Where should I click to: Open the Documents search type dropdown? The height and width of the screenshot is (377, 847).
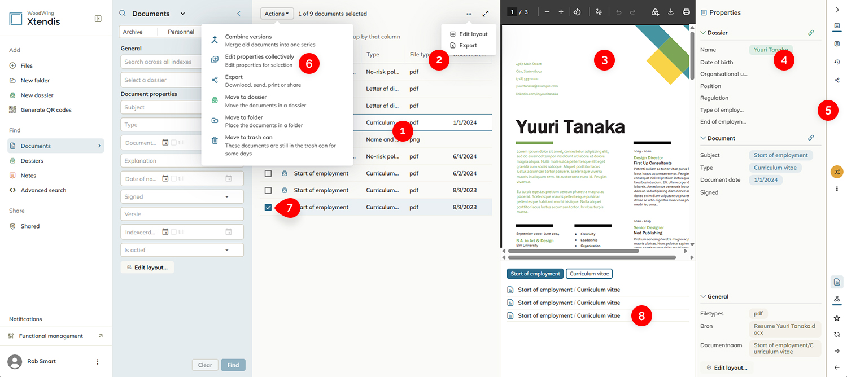coord(182,14)
